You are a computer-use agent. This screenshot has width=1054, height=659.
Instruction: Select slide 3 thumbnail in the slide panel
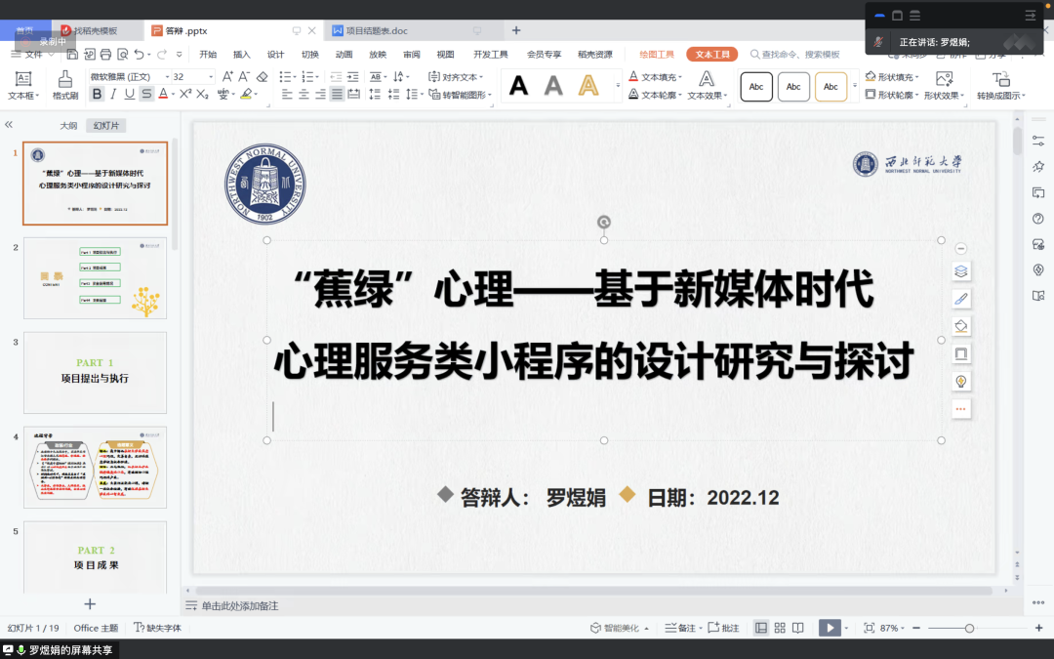pyautogui.click(x=95, y=372)
